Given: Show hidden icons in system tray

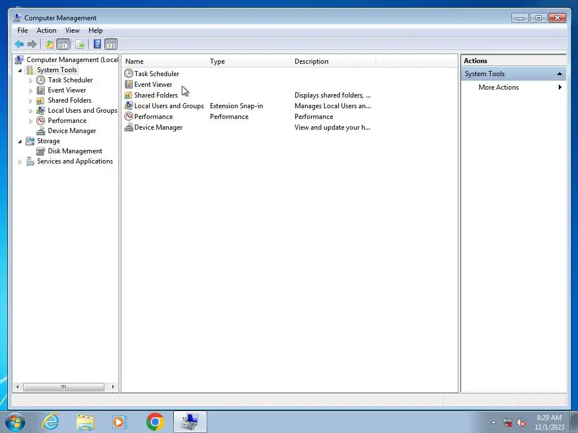Looking at the screenshot, I should click(x=493, y=423).
